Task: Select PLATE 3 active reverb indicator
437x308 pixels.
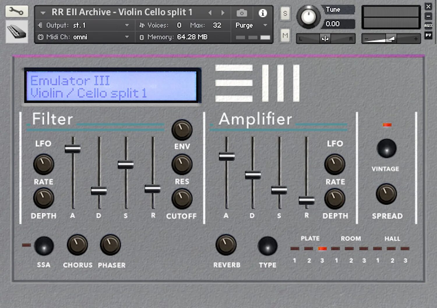Action: 323,249
